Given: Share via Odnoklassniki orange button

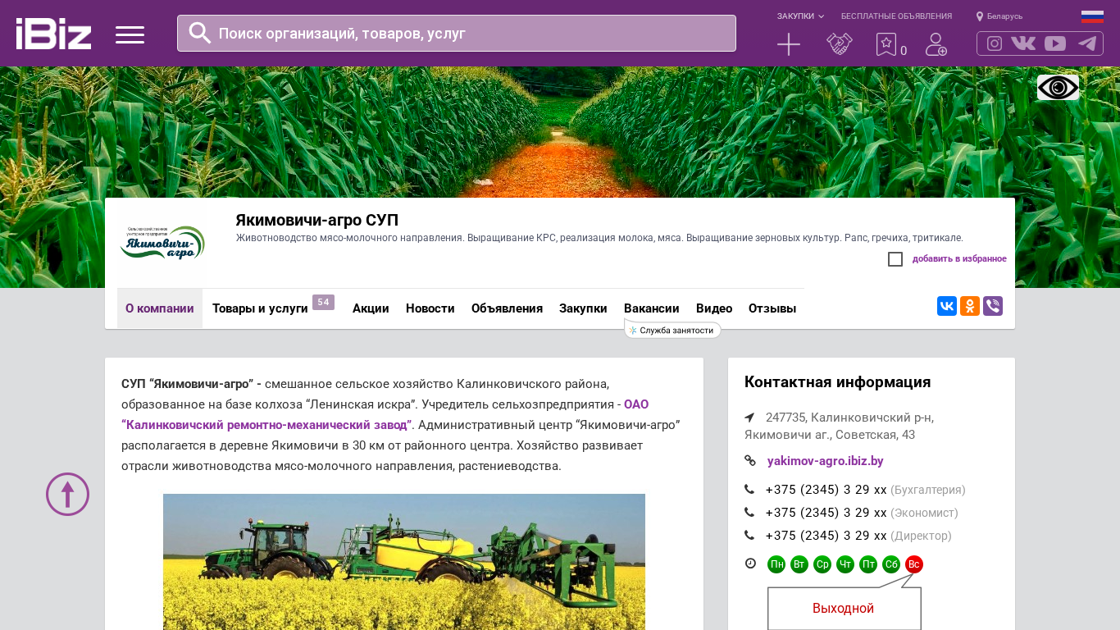Looking at the screenshot, I should point(970,306).
